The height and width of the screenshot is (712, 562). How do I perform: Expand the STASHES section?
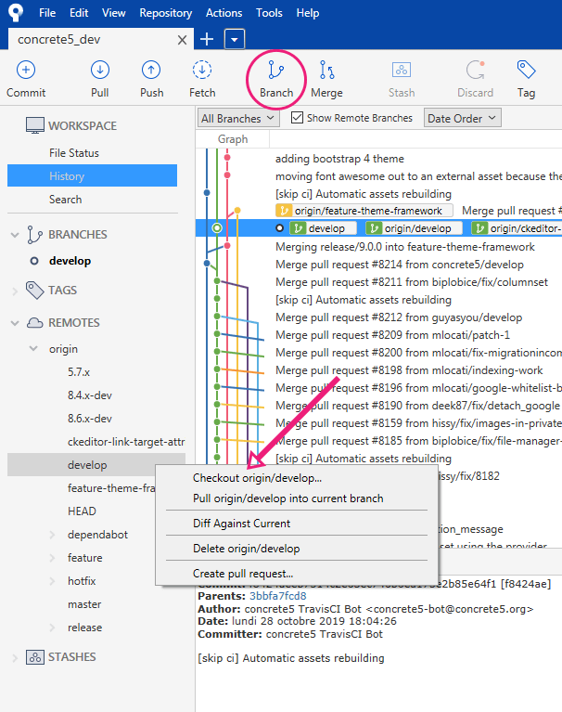coord(15,657)
